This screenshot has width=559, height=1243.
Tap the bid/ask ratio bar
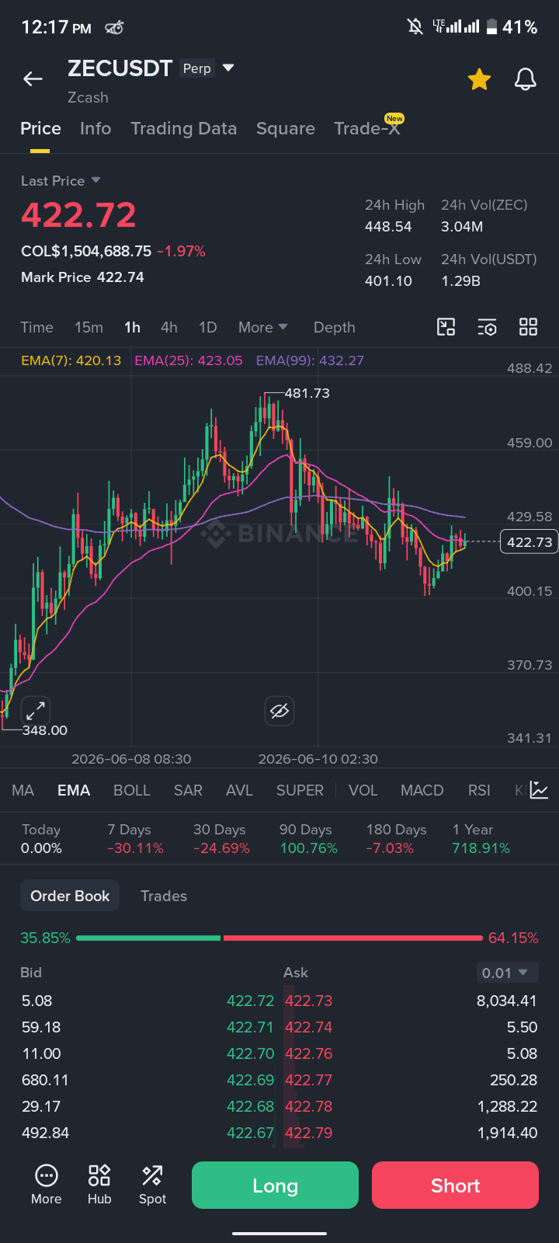coord(279,938)
